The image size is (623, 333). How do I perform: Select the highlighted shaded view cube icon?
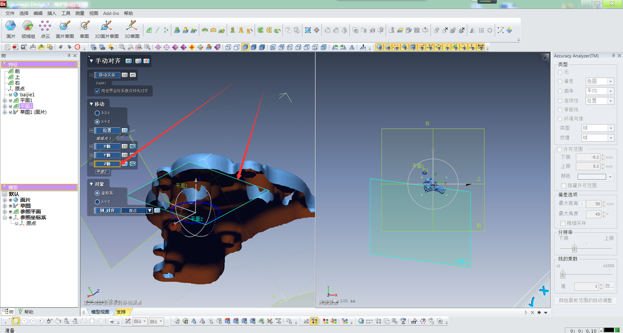[245, 47]
